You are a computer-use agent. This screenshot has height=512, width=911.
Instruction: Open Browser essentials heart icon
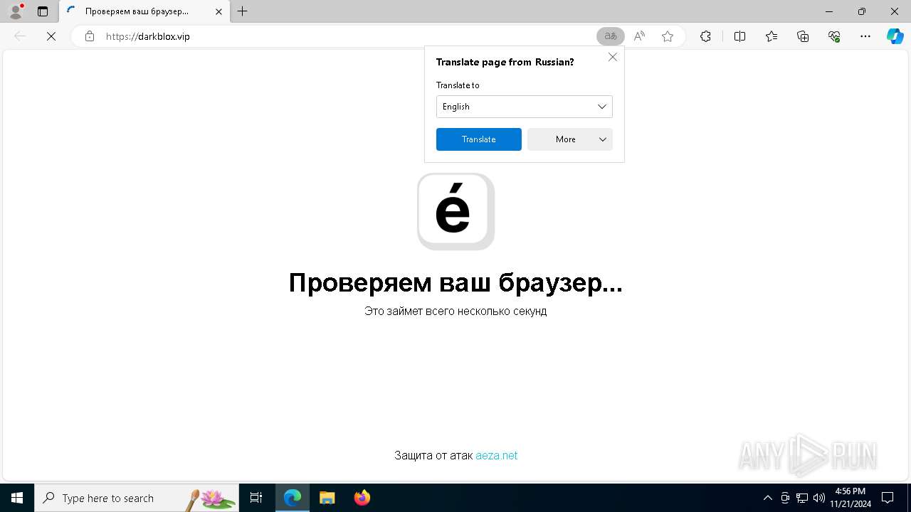coord(834,36)
